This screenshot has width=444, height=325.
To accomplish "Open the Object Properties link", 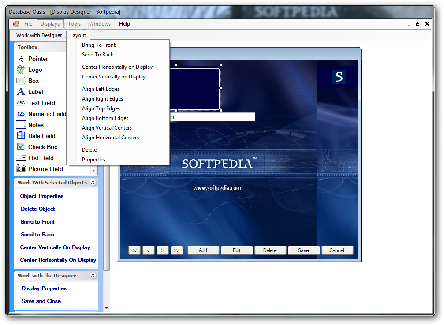I will pyautogui.click(x=41, y=196).
